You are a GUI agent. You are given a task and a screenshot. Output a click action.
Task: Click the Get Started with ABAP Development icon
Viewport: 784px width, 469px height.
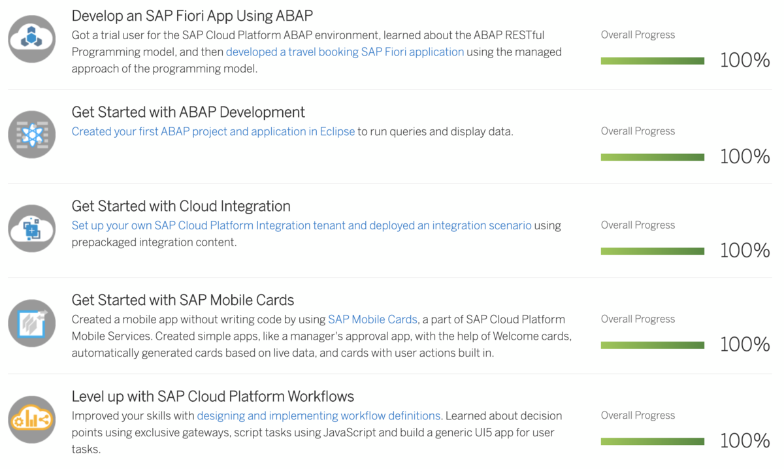(32, 135)
